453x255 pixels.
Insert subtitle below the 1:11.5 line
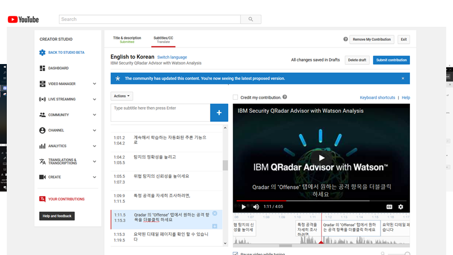(x=215, y=226)
